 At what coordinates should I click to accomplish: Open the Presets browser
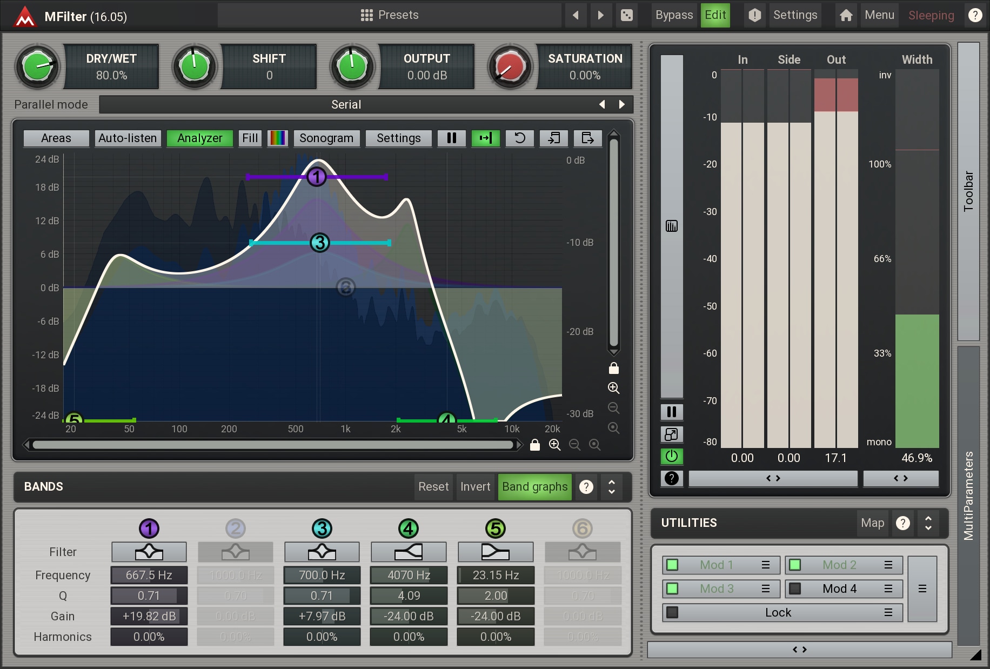point(390,15)
